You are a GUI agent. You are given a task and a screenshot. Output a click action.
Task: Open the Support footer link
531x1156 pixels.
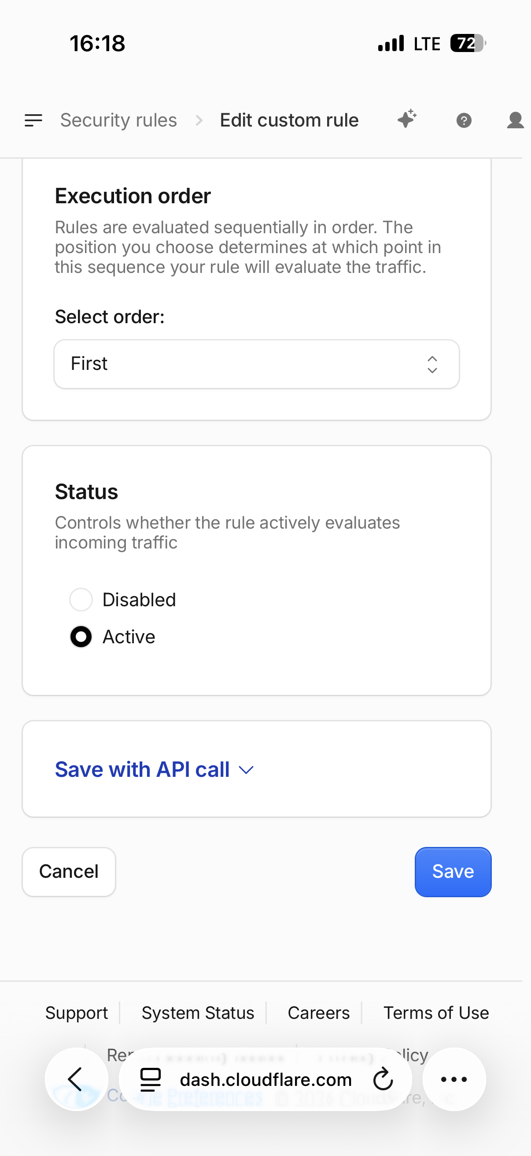(x=77, y=1013)
